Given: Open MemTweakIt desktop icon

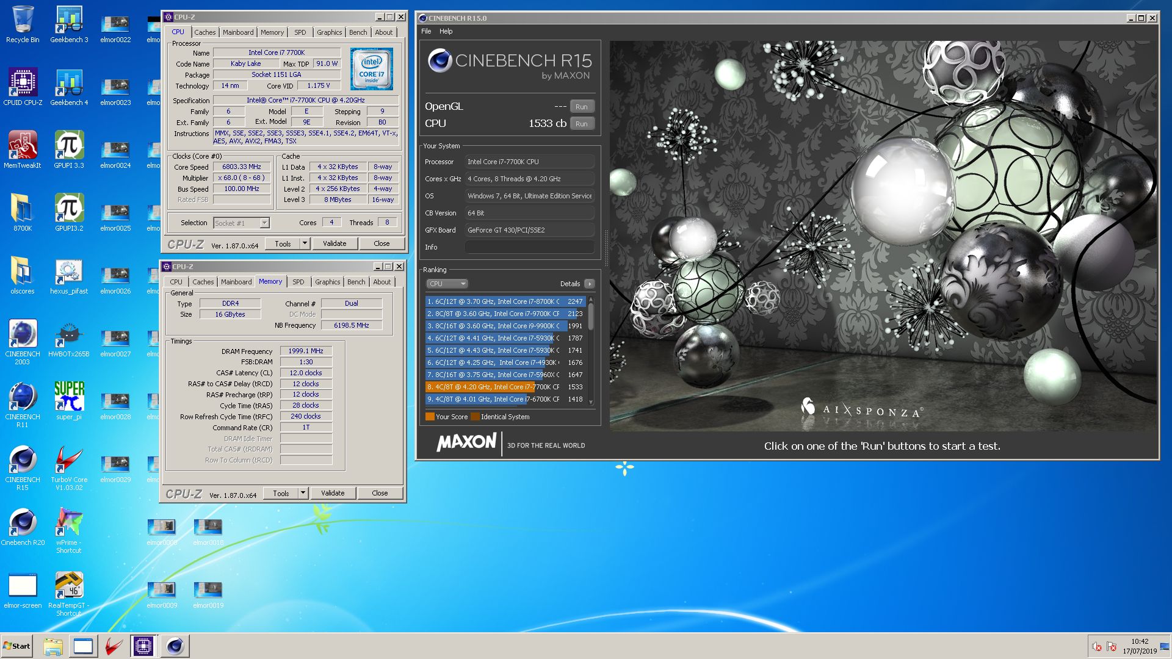Looking at the screenshot, I should [23, 150].
